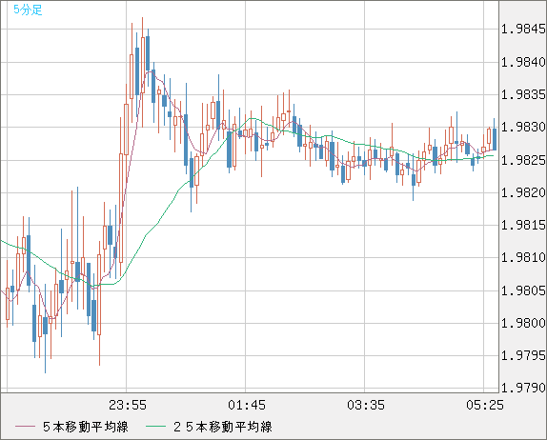The image size is (547, 440).
Task: Click the 25本移動平均線 legend label
Action: [x=223, y=427]
